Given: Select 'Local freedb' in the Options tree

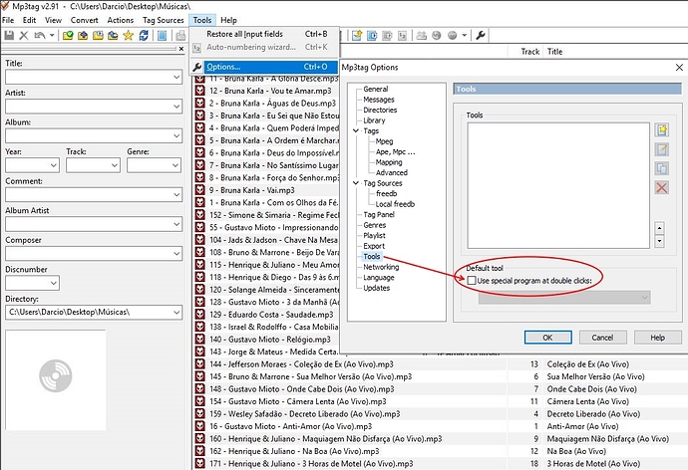Looking at the screenshot, I should (395, 204).
